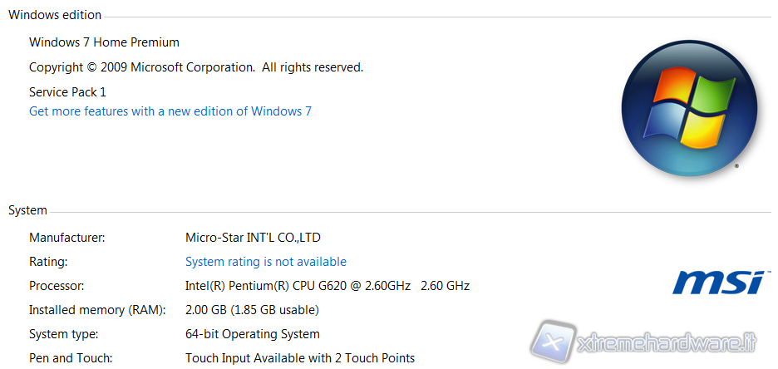Click the System section heading
The width and height of the screenshot is (778, 369).
pyautogui.click(x=27, y=211)
